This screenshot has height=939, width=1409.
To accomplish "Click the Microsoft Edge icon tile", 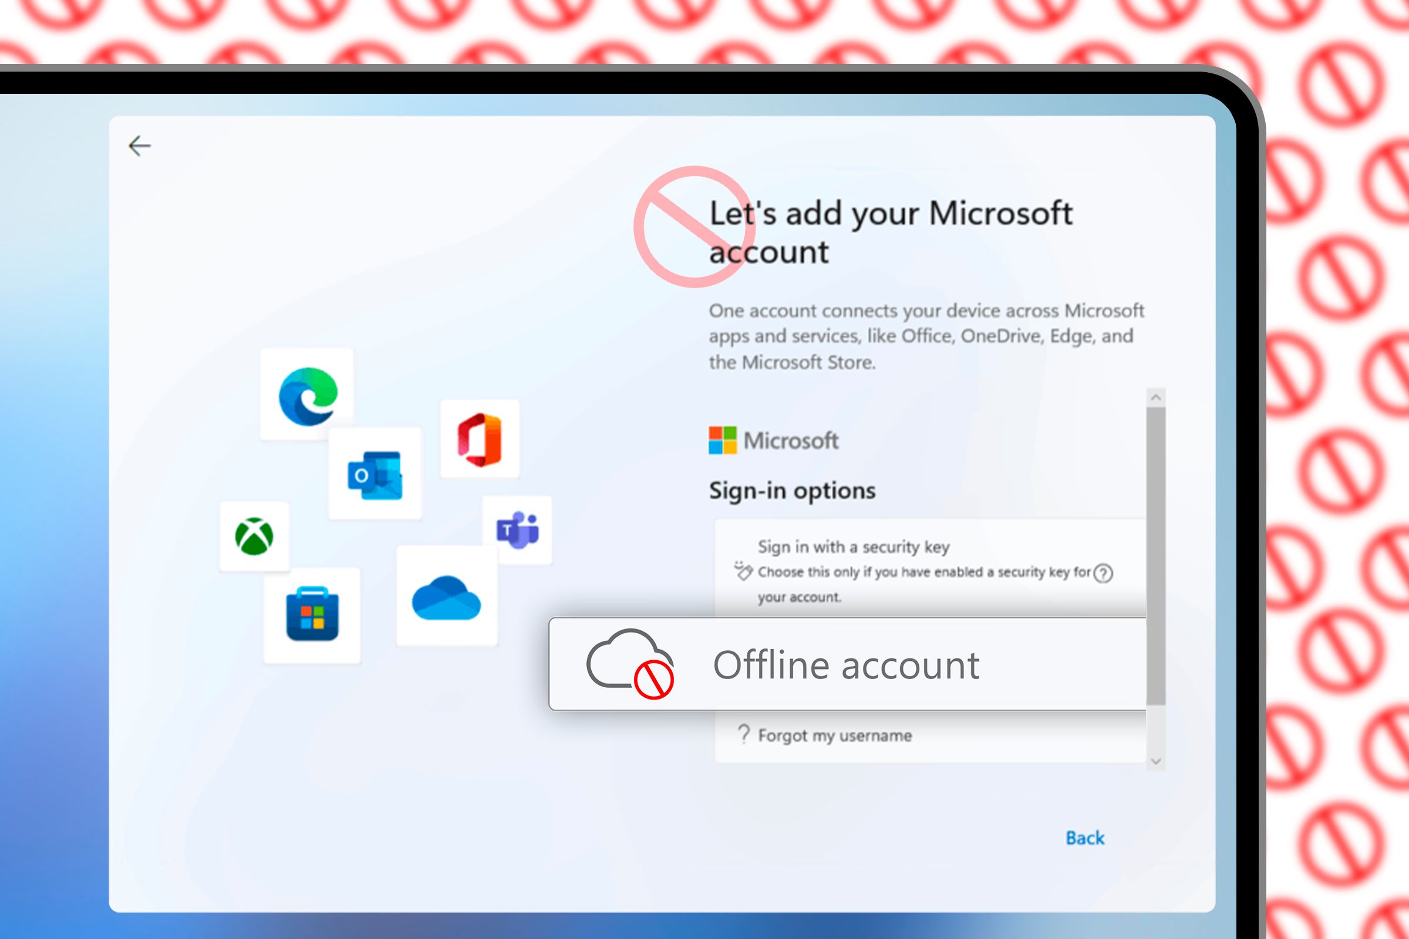I will [x=307, y=395].
